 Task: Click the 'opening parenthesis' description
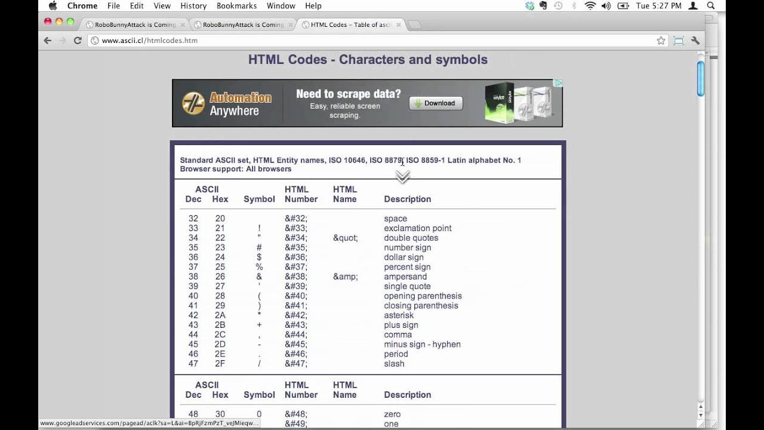[423, 296]
